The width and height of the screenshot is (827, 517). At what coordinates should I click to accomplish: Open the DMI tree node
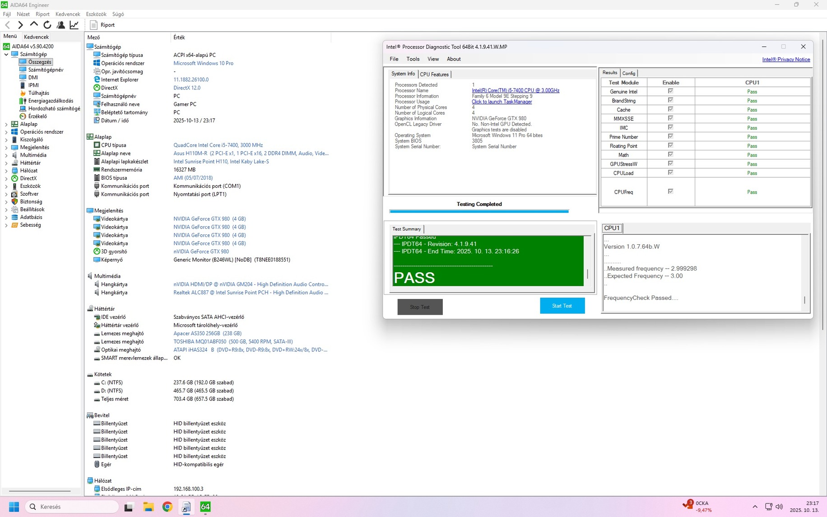click(x=33, y=77)
